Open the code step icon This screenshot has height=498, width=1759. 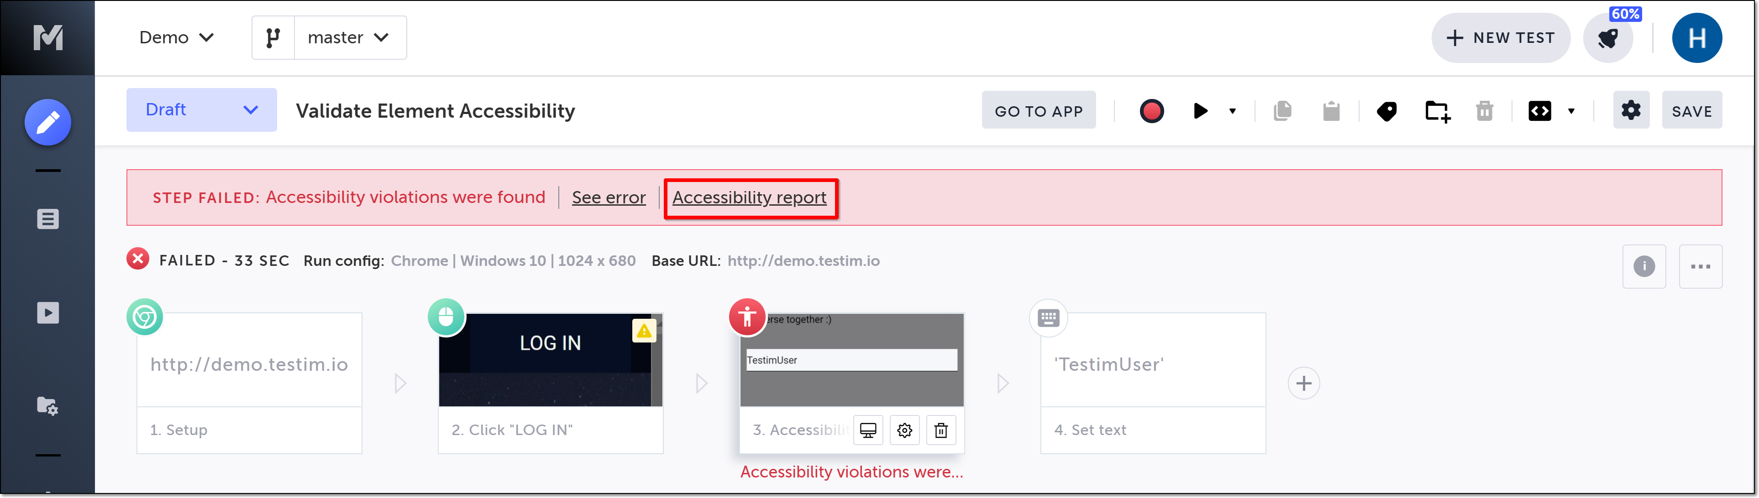click(1539, 110)
